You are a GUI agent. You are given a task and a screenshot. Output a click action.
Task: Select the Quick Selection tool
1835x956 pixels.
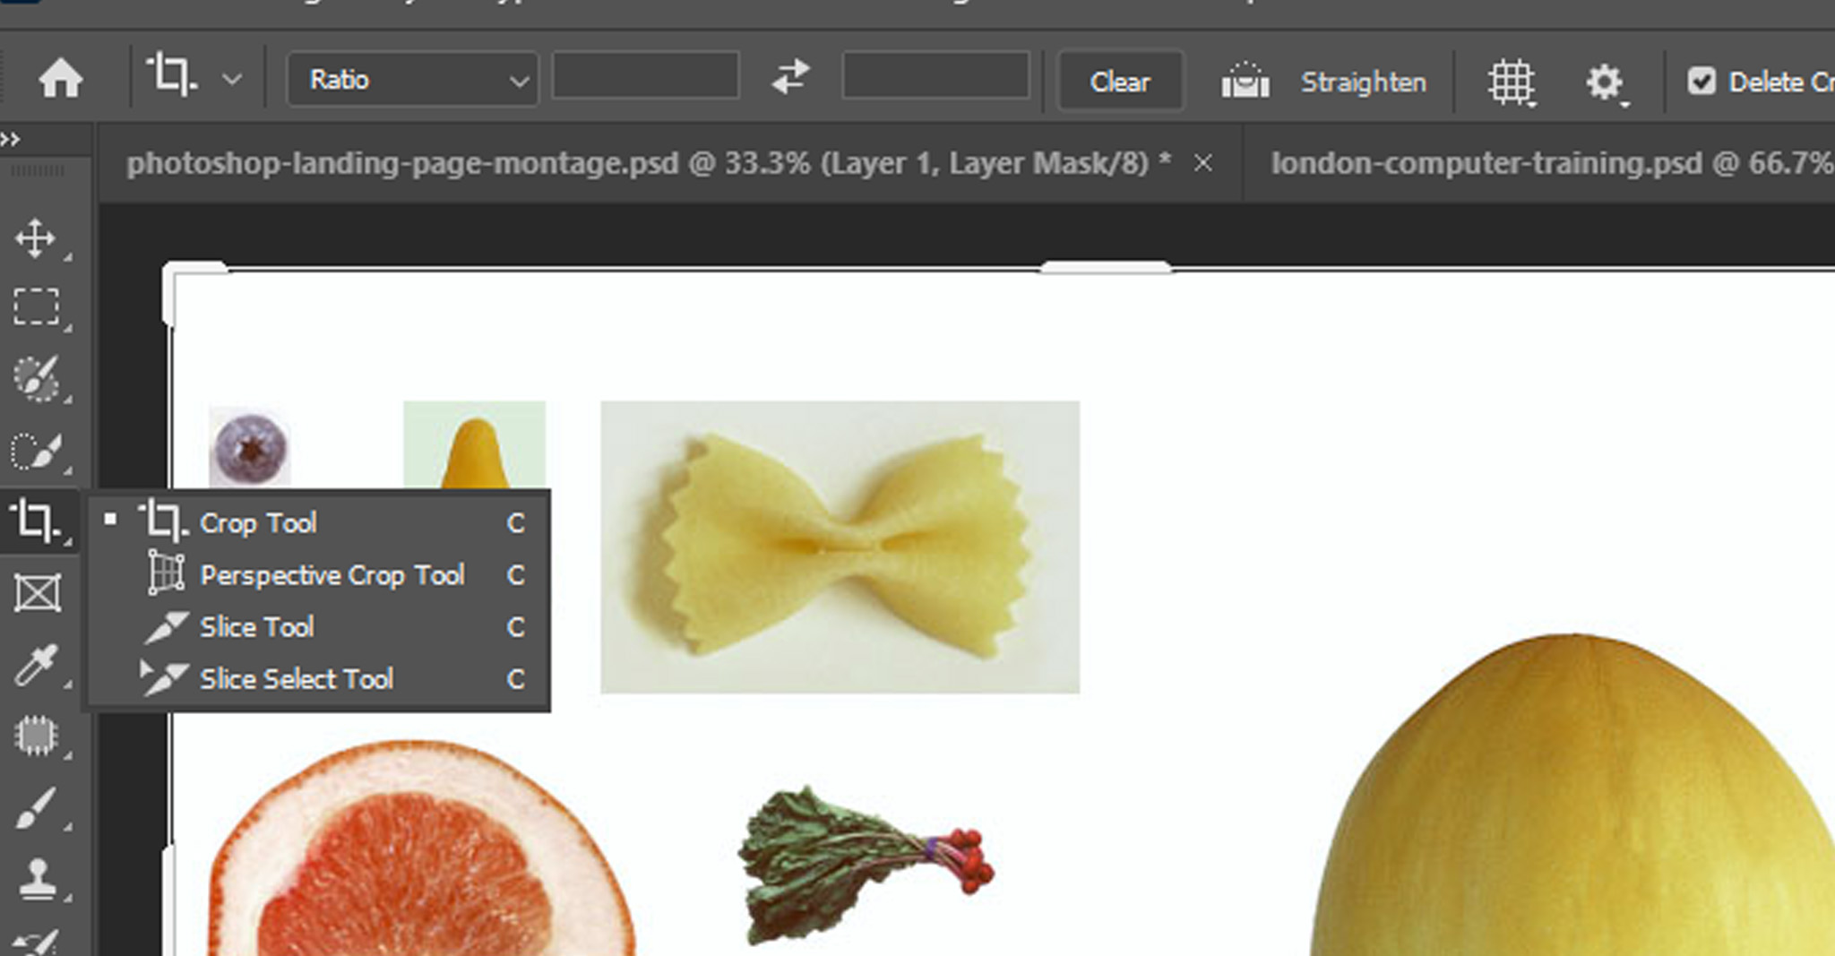(x=37, y=451)
